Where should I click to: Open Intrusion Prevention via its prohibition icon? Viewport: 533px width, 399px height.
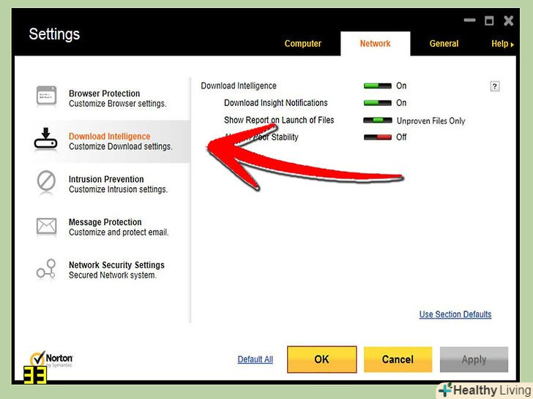point(46,180)
